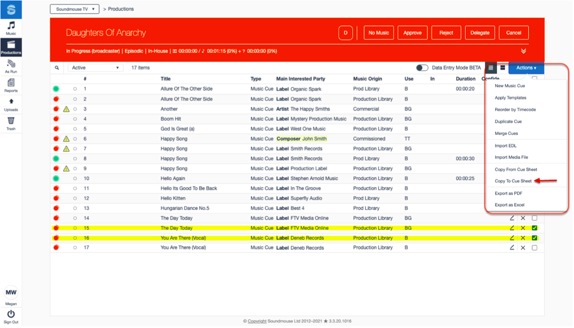Click warning icon on row 7

point(66,149)
